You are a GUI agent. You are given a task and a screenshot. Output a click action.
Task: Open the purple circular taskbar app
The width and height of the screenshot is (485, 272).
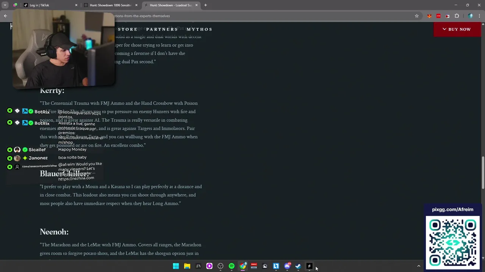(209, 266)
